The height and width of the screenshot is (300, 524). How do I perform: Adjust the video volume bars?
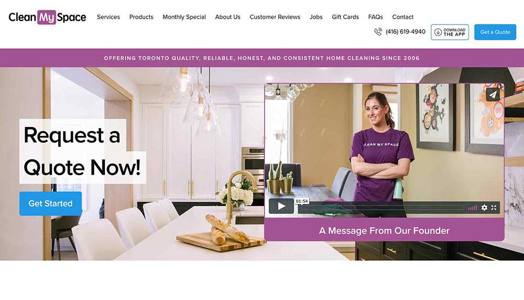[x=473, y=208]
